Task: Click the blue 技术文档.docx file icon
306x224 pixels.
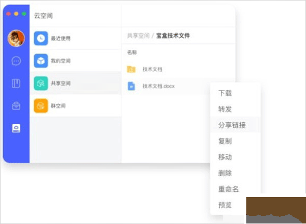Action: click(x=131, y=86)
